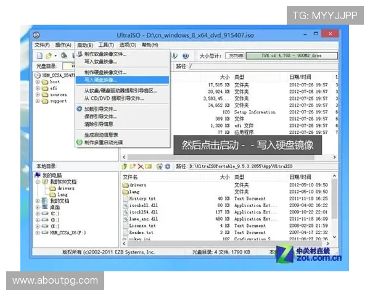Expand the boot folder in tree
This screenshot has height=296, width=370.
(38, 82)
